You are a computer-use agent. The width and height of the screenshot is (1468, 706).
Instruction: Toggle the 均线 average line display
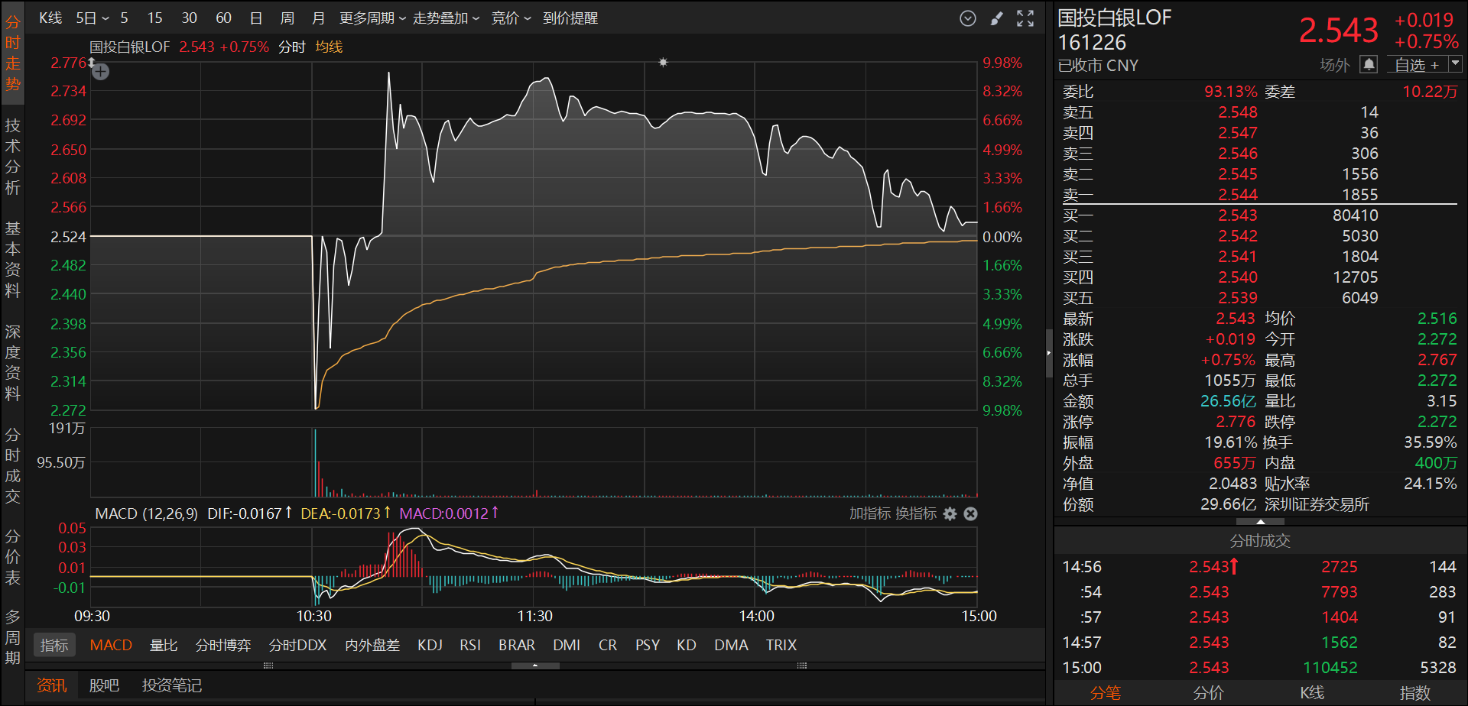[x=329, y=47]
